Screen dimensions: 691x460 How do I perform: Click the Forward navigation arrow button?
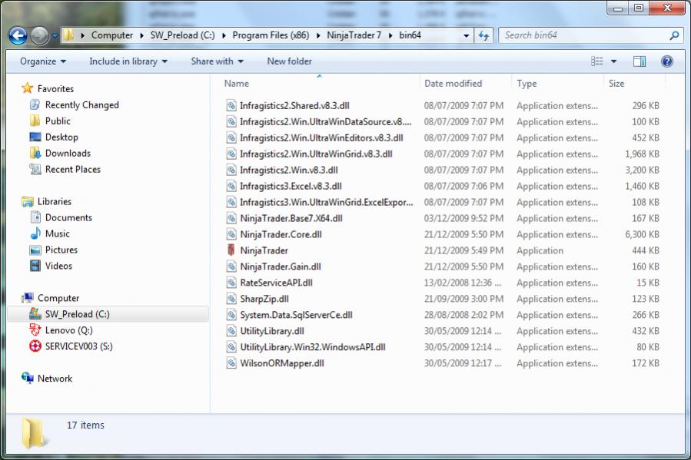[x=39, y=35]
